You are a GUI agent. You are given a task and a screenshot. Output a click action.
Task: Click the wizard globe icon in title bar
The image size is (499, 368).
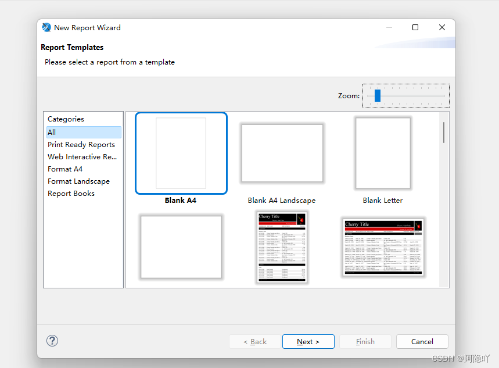tap(46, 27)
